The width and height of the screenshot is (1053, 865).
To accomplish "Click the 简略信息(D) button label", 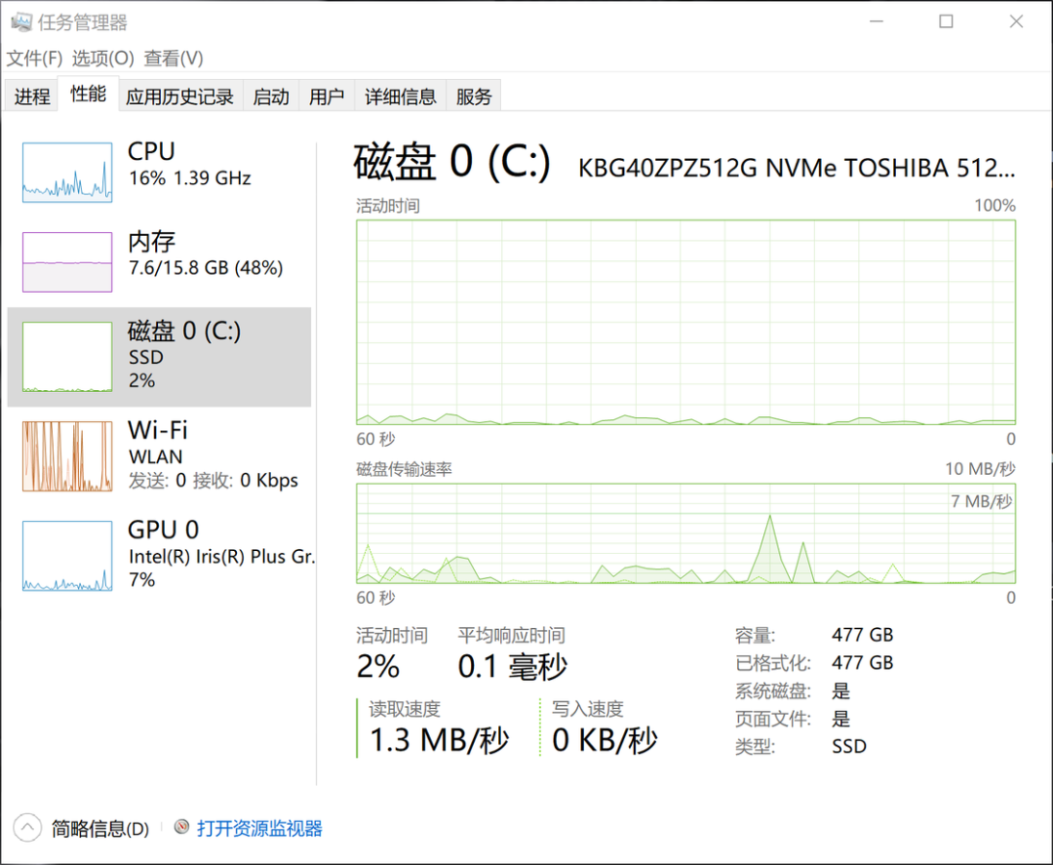I will (100, 829).
